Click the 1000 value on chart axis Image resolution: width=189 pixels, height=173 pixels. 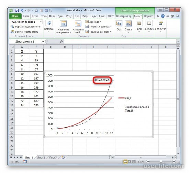pos(49,76)
